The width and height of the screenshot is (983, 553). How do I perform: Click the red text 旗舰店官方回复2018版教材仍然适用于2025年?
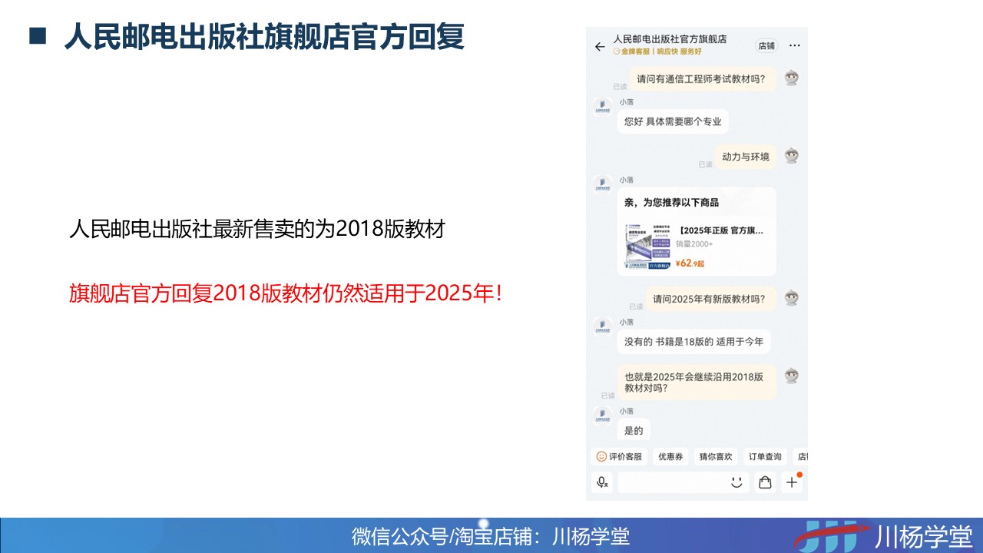coord(286,293)
